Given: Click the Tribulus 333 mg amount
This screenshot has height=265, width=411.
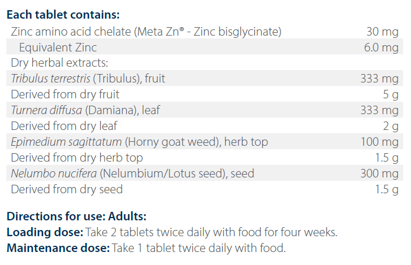Looking at the screenshot, I should [379, 79].
